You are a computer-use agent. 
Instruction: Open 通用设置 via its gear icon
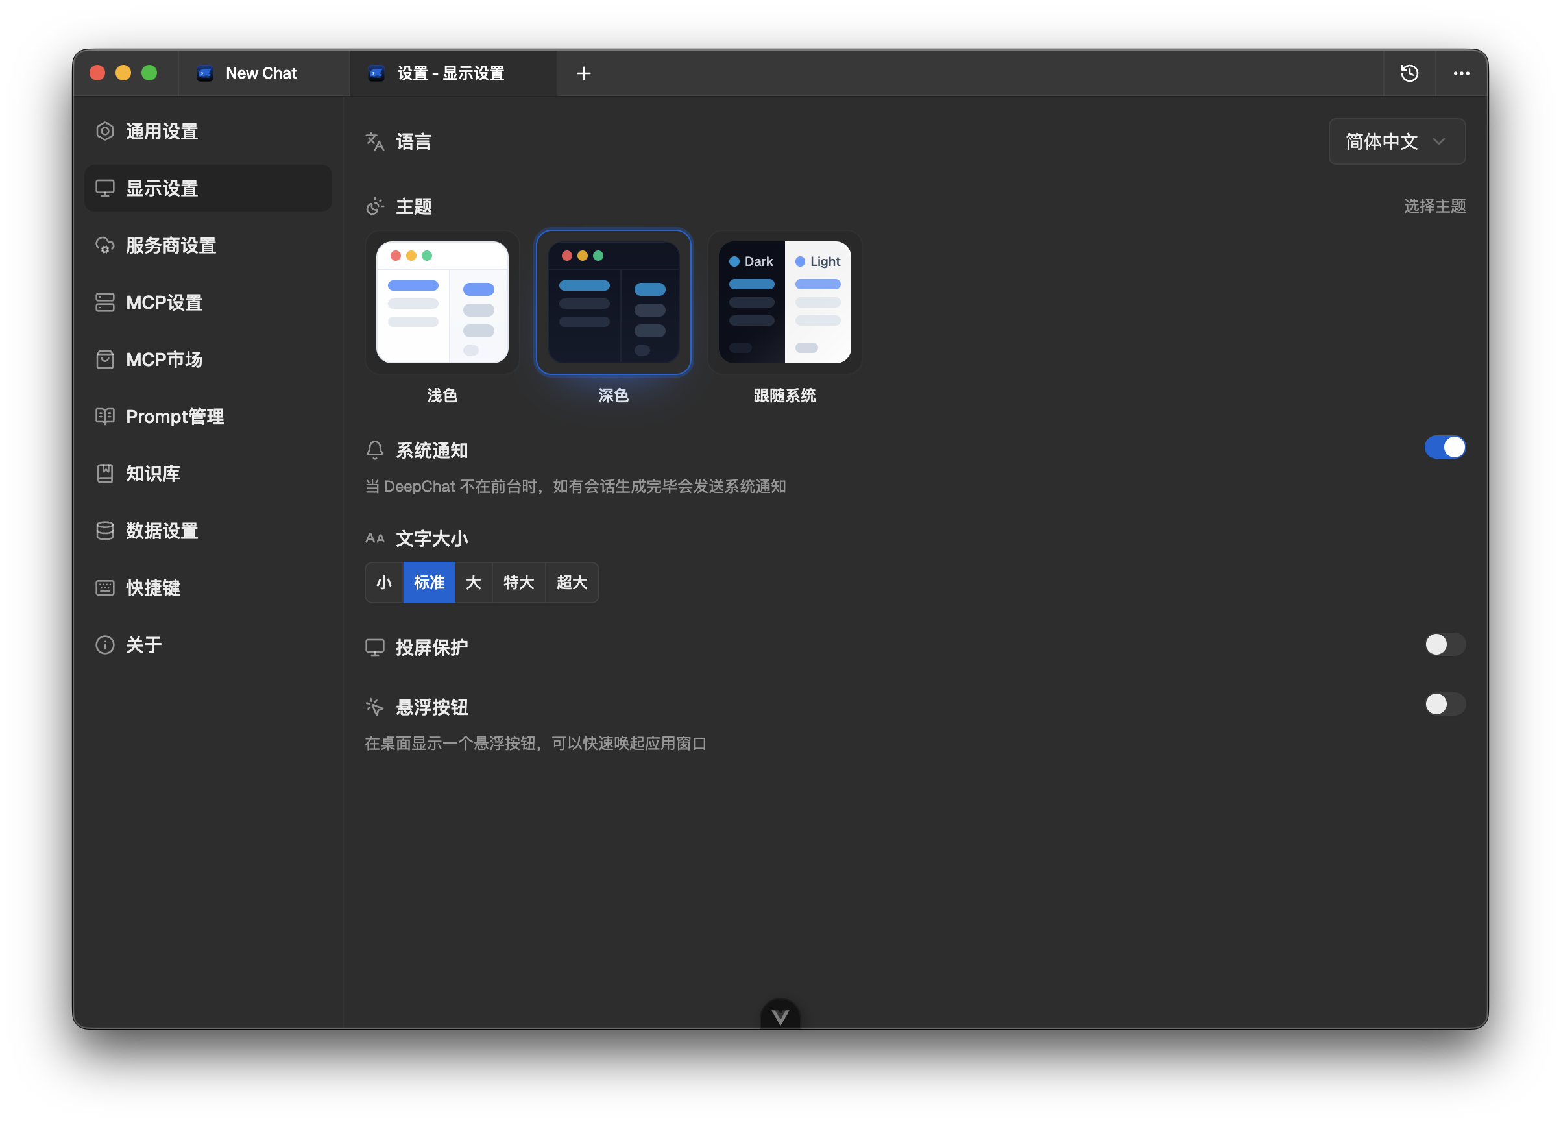104,132
